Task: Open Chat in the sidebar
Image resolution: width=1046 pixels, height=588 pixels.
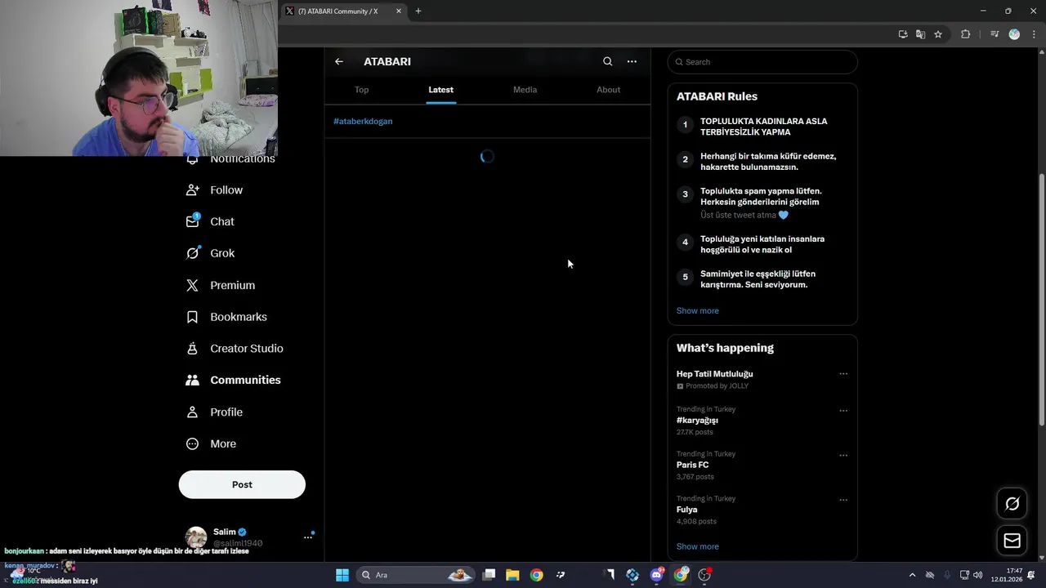Action: (211, 221)
